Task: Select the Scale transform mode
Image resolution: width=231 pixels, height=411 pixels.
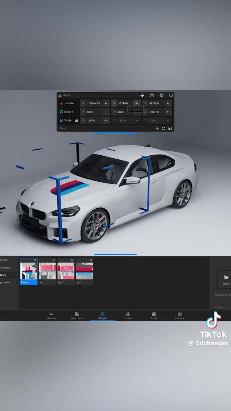Action: coord(65,120)
